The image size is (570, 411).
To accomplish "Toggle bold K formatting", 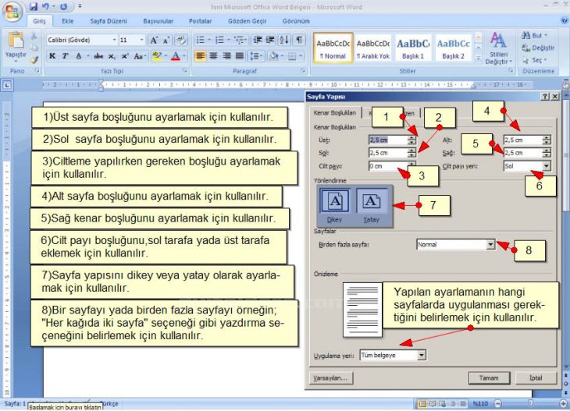I will tap(52, 56).
